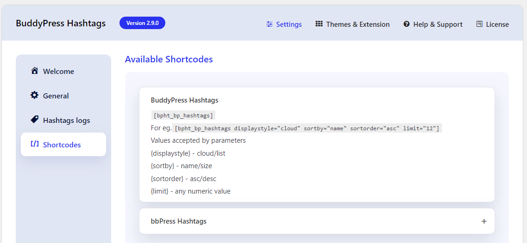Screen dimensions: 527x243
Task: Open Hashtags logs section
Action: [x=63, y=120]
